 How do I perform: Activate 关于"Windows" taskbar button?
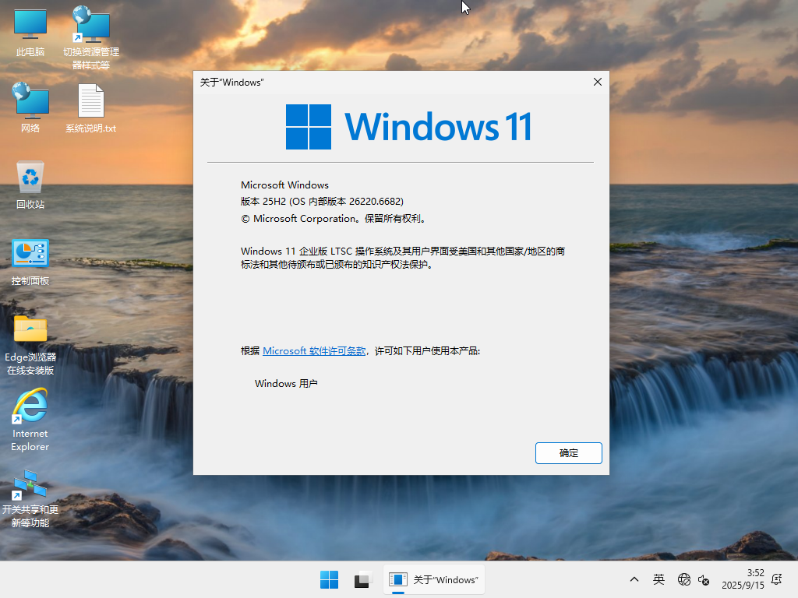[x=433, y=579]
